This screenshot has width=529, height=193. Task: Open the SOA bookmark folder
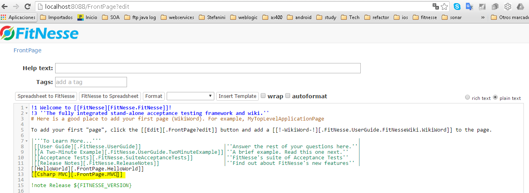(x=111, y=17)
